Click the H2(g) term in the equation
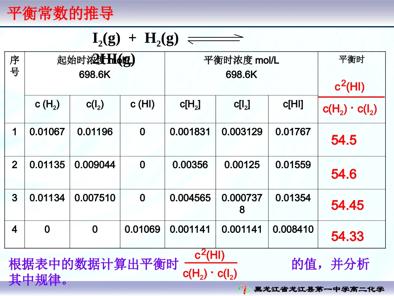 [162, 39]
